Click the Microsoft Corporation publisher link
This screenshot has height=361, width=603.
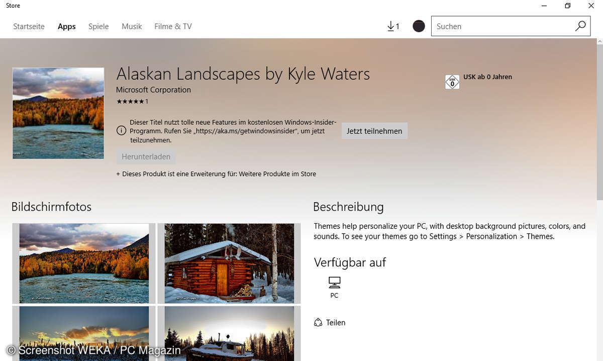coord(153,90)
